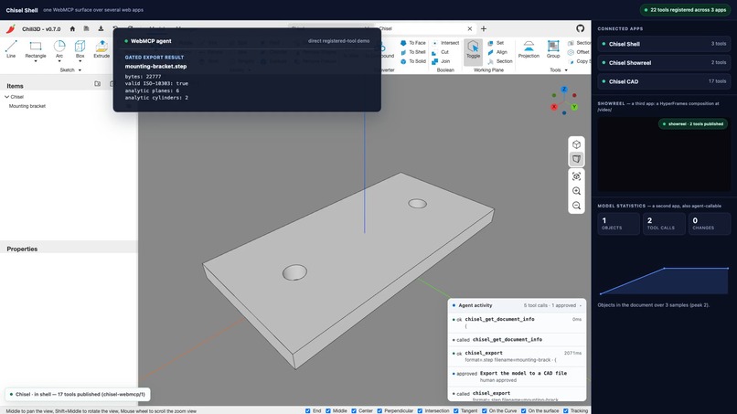Click the download icon in title bar
Screen dimensions: 737x414
(x=101, y=28)
